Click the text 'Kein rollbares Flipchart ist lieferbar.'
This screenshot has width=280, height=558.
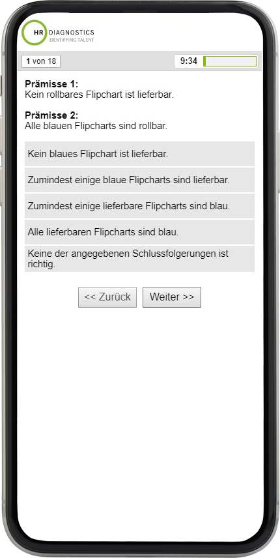tap(99, 95)
